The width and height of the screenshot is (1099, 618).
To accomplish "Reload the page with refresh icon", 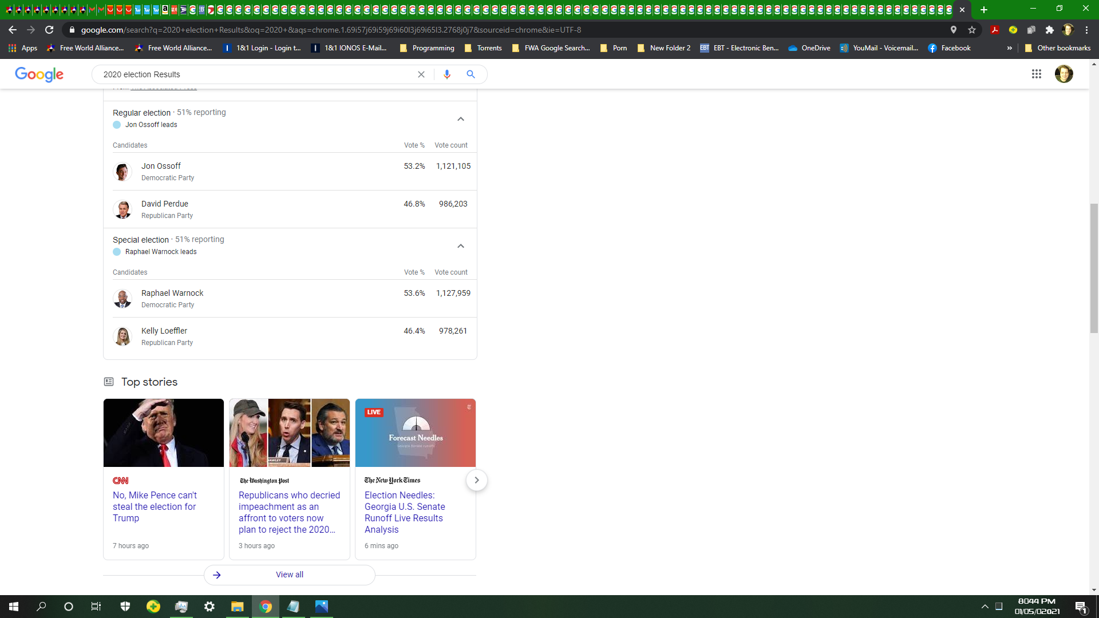I will [x=49, y=30].
